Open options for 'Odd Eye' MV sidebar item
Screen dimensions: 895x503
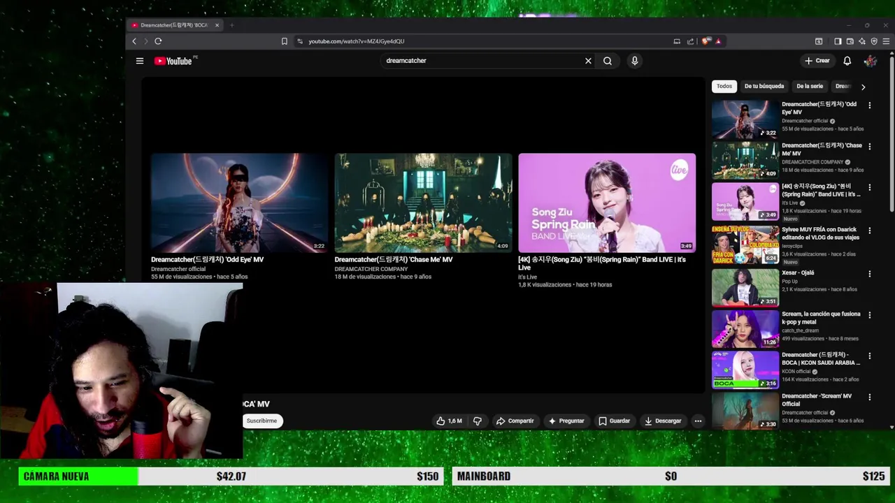pyautogui.click(x=870, y=105)
